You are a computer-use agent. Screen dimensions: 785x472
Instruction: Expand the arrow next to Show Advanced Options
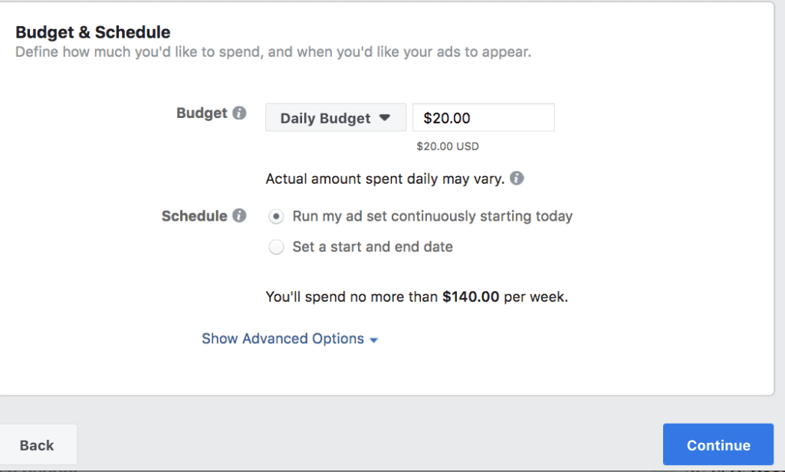pyautogui.click(x=374, y=339)
